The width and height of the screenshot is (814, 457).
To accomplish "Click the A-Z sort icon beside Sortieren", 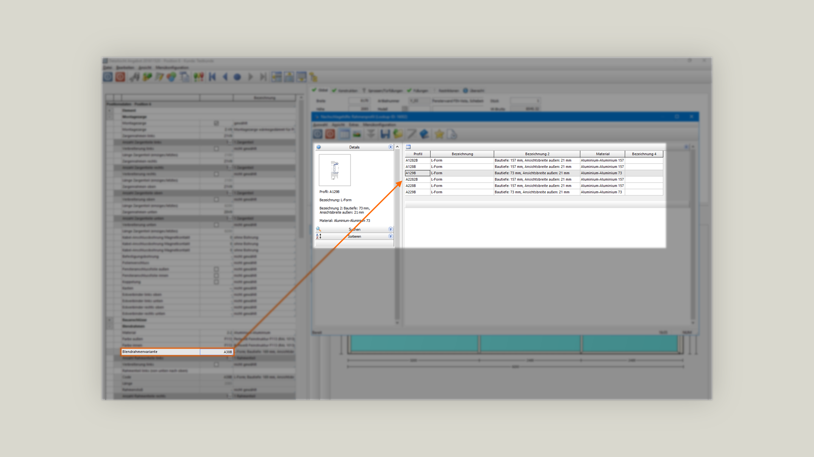I will [x=318, y=236].
